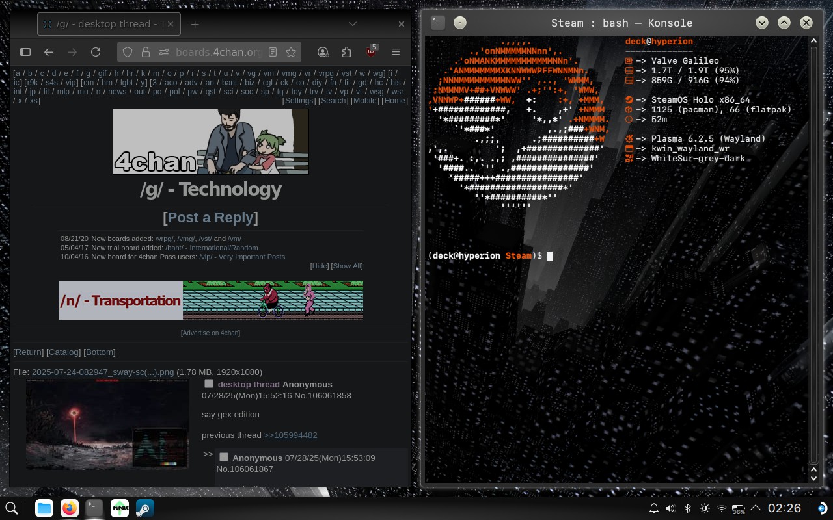Switch to Konsole terminal from taskbar

pos(94,508)
